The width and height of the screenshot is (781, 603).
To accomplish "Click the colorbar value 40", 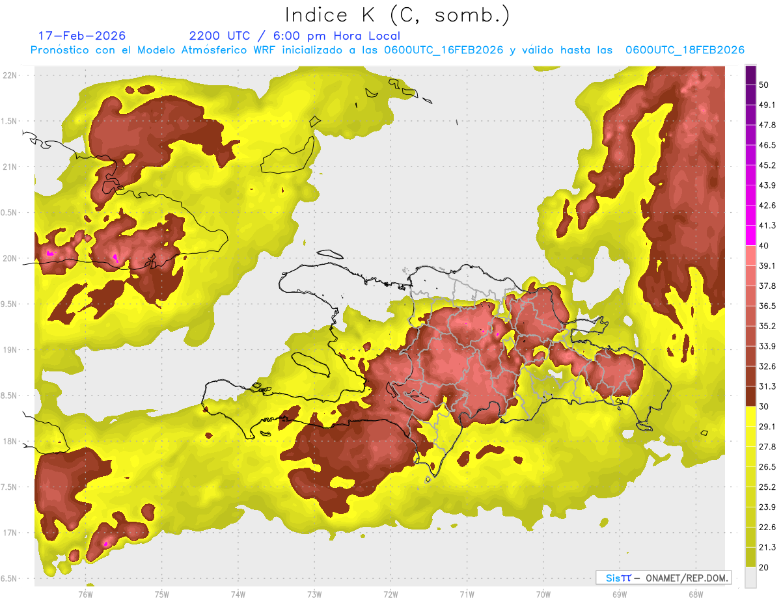I will pyautogui.click(x=764, y=246).
